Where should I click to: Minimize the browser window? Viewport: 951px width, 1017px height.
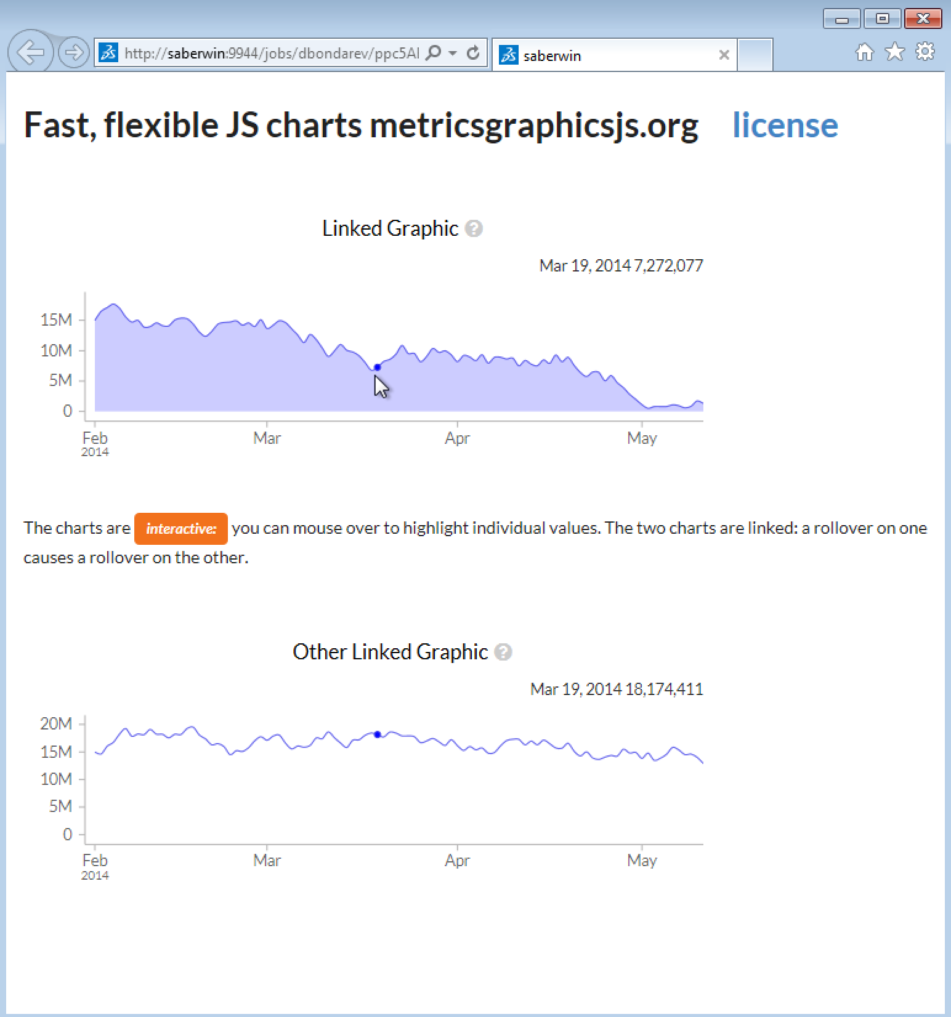point(842,18)
